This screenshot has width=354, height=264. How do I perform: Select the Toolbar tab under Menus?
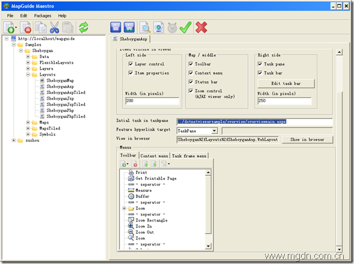pos(128,155)
